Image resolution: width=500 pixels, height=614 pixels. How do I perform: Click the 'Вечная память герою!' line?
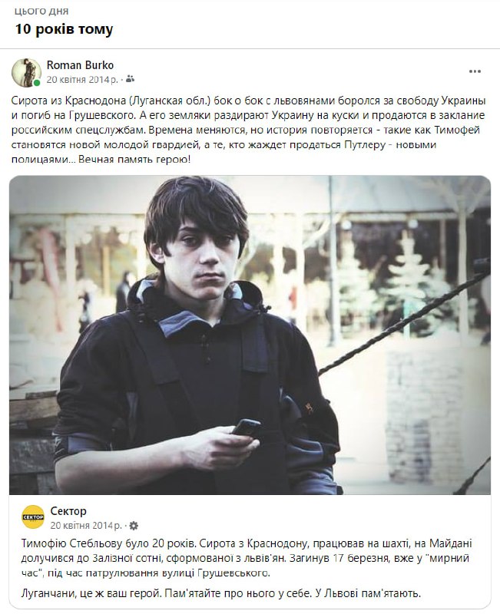point(134,160)
